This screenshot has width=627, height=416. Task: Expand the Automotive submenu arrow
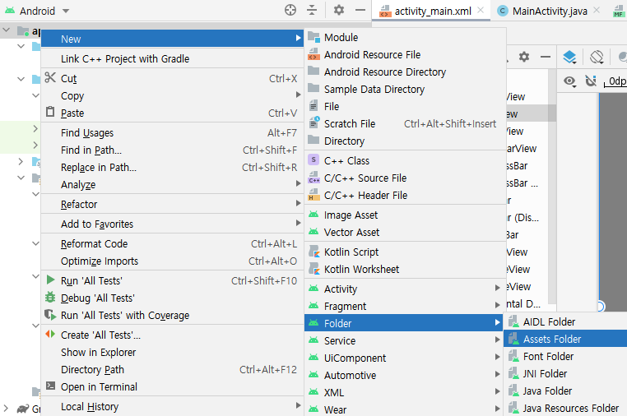click(497, 374)
